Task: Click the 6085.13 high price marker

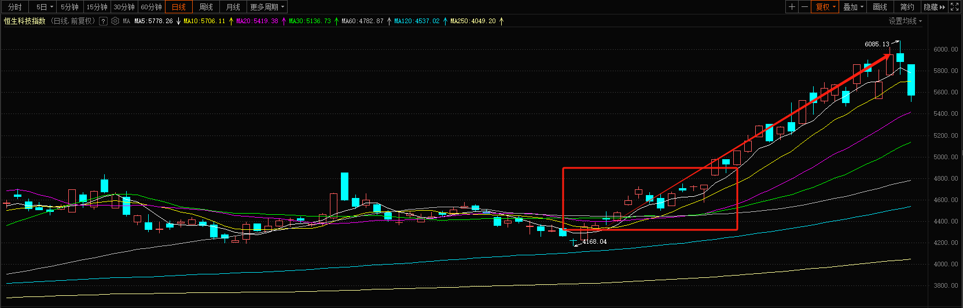Action: click(877, 44)
